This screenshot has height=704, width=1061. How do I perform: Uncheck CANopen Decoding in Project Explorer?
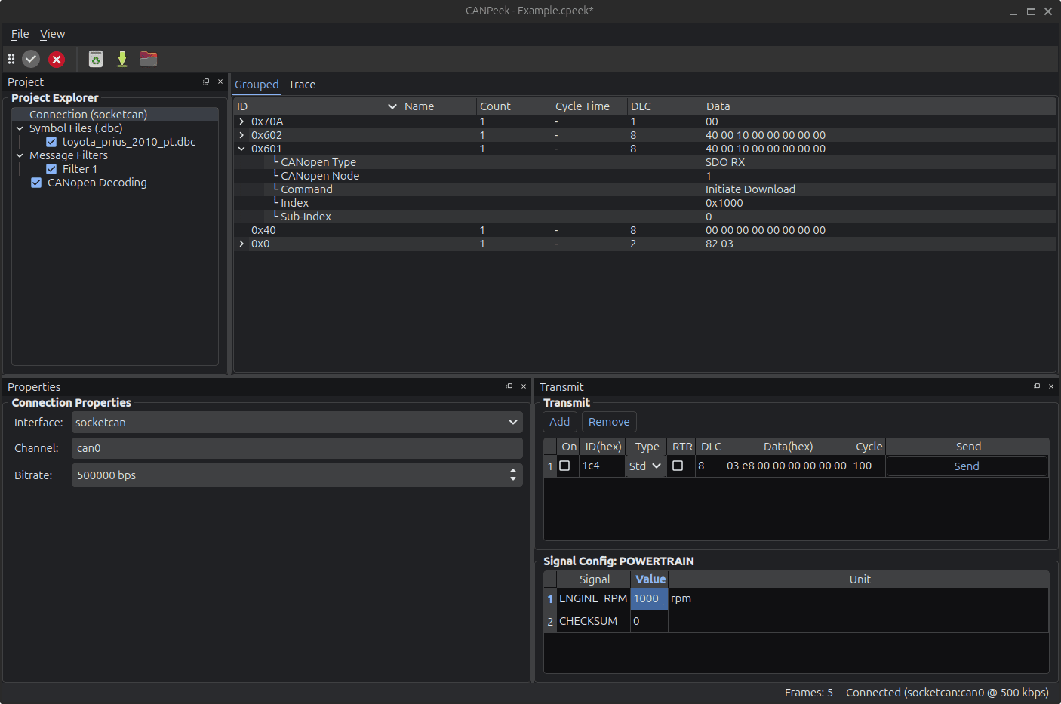(36, 182)
